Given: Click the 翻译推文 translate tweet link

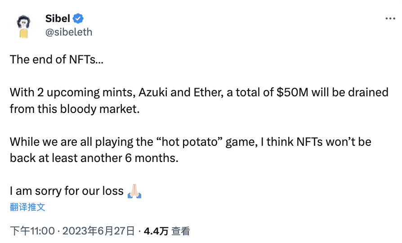Looking at the screenshot, I should point(27,207).
